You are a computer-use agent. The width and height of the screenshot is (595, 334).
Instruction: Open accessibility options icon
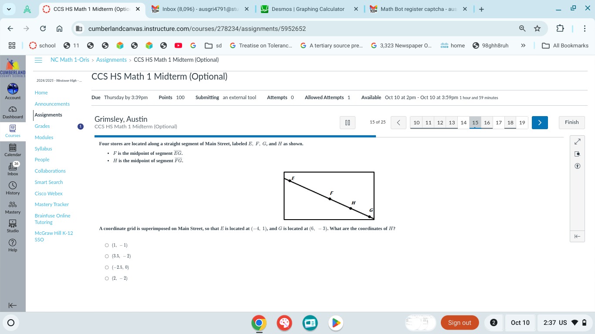pyautogui.click(x=577, y=166)
